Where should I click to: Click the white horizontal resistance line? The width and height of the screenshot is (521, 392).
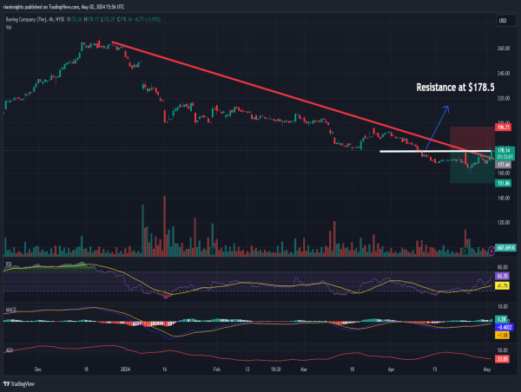click(x=436, y=152)
